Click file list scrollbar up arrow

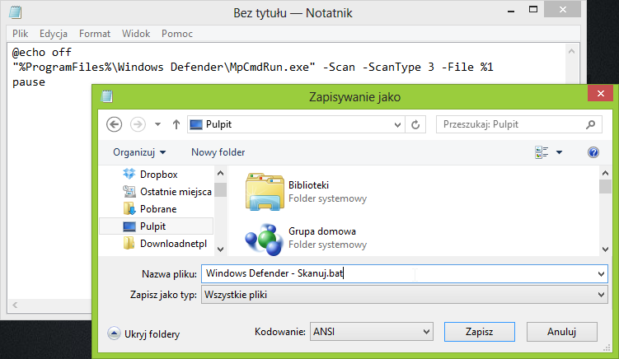pyautogui.click(x=605, y=173)
